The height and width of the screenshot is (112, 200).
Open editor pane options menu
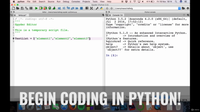pos(103,15)
